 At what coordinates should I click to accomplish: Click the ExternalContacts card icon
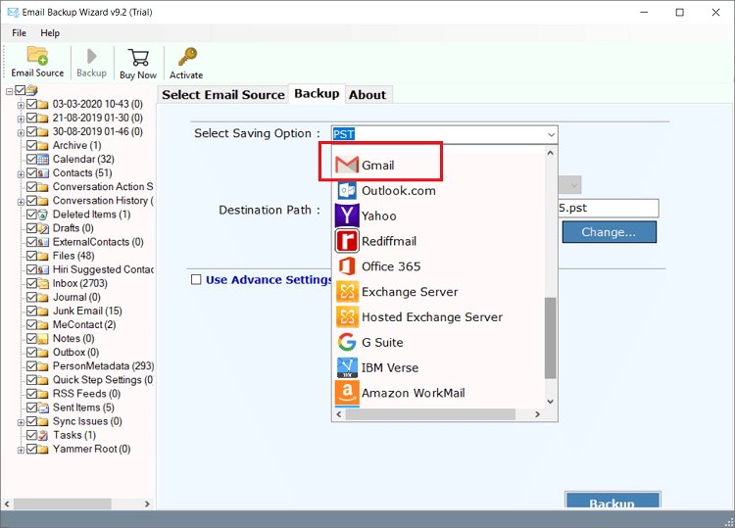[43, 242]
